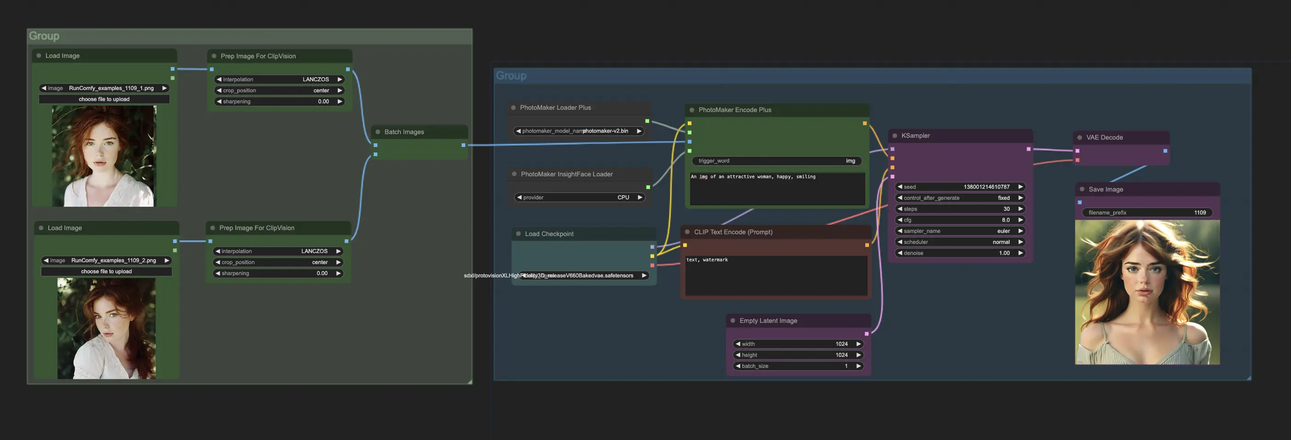Increase cfg value with right arrow

click(x=1020, y=220)
